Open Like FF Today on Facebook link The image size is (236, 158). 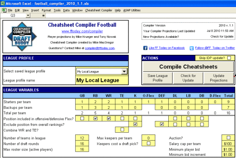167,48
